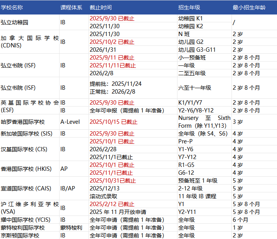Select the 弘立幼稚园 school name cell
This screenshot has height=239, width=277.
[29, 22]
